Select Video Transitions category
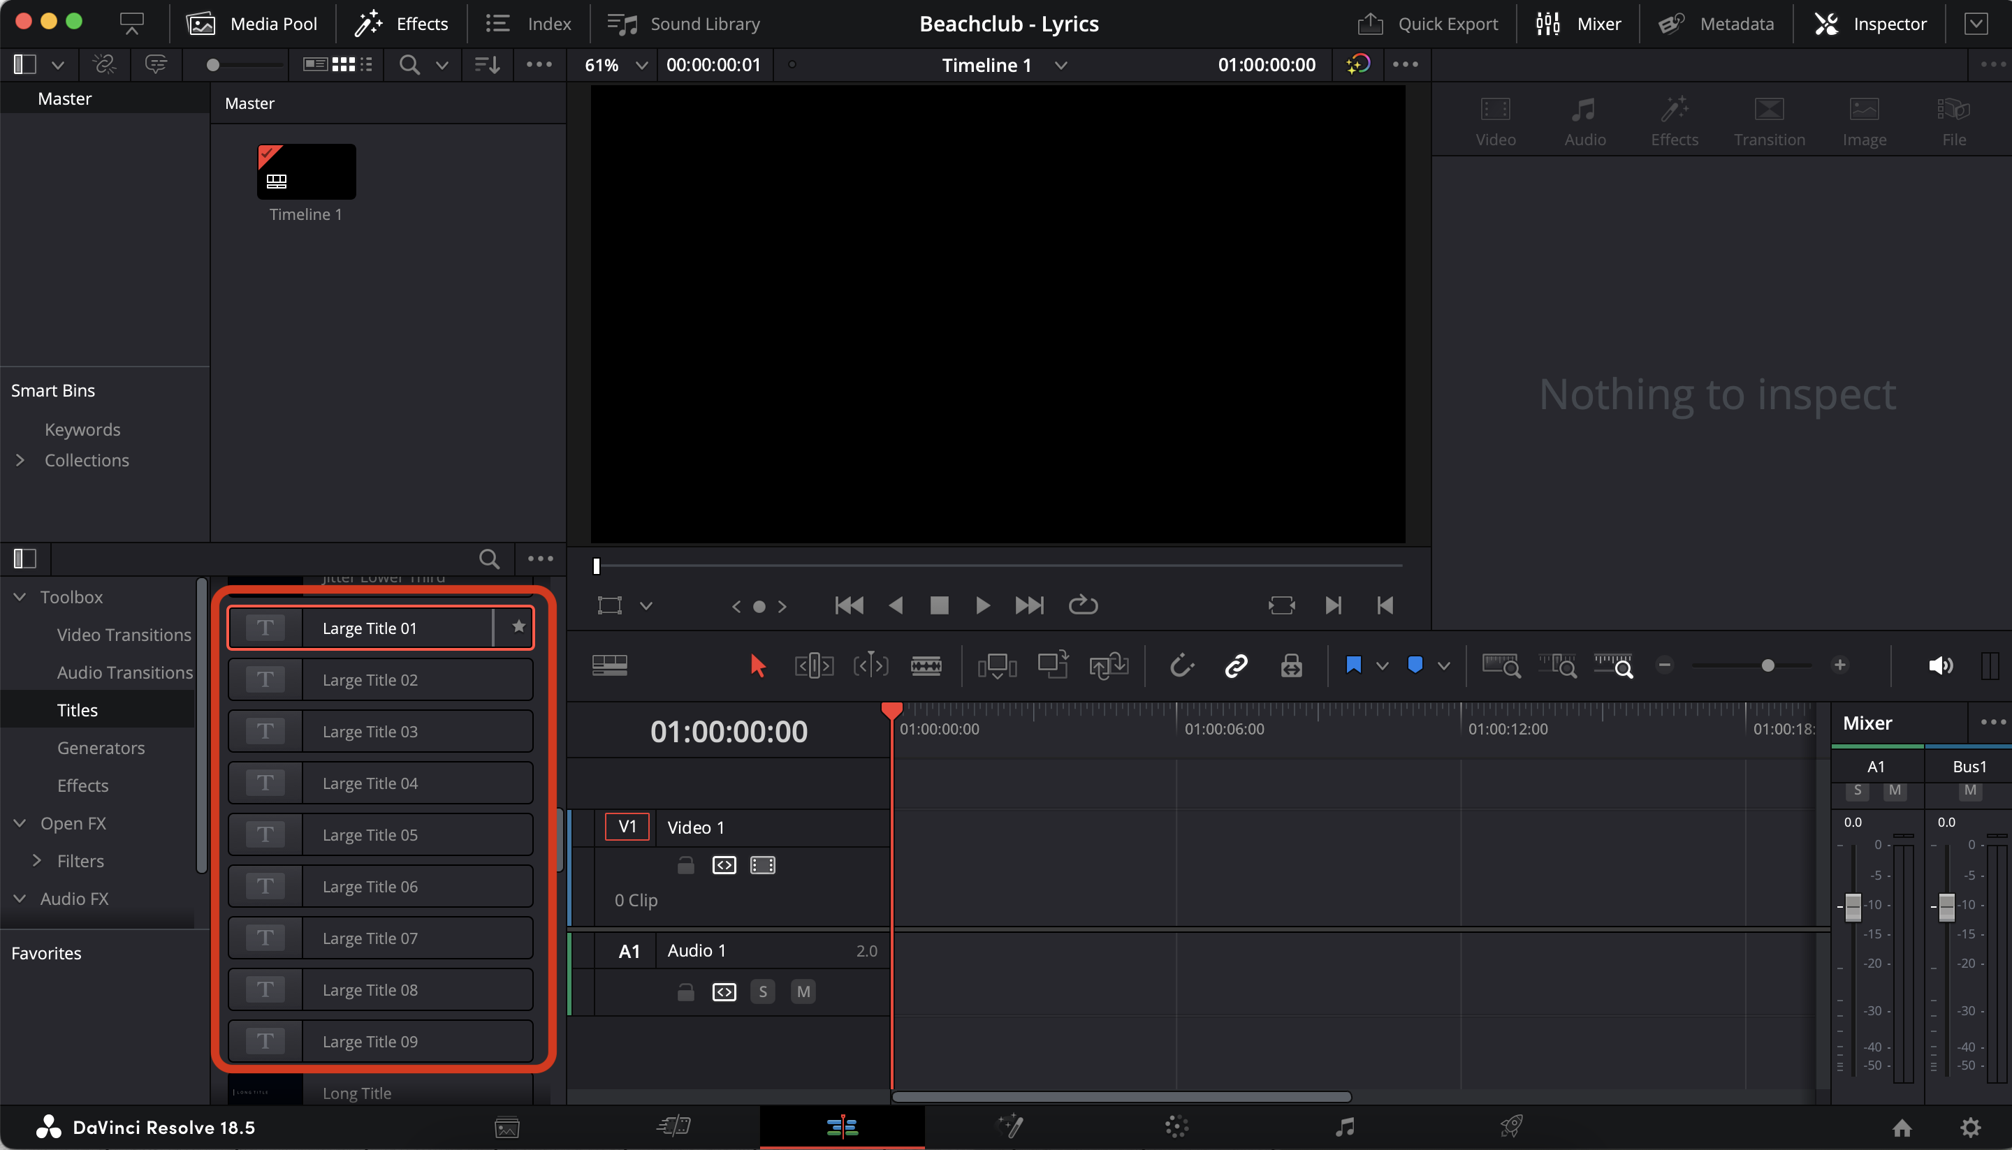This screenshot has width=2012, height=1150. [x=124, y=635]
